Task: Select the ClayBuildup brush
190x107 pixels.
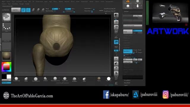Action: [x=16, y=79]
